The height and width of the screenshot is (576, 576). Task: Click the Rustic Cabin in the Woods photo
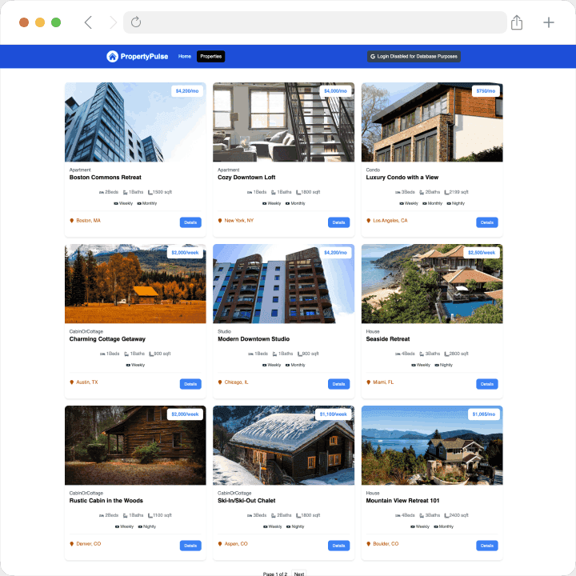coord(135,446)
